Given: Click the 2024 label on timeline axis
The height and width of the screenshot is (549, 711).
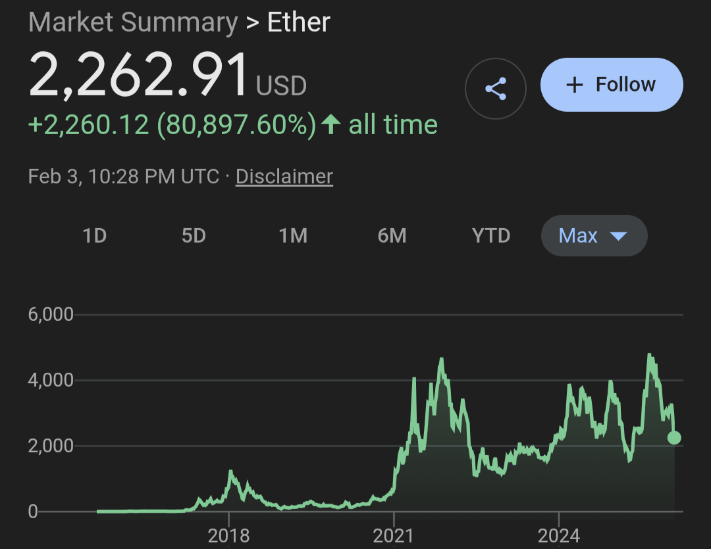Looking at the screenshot, I should 558,535.
